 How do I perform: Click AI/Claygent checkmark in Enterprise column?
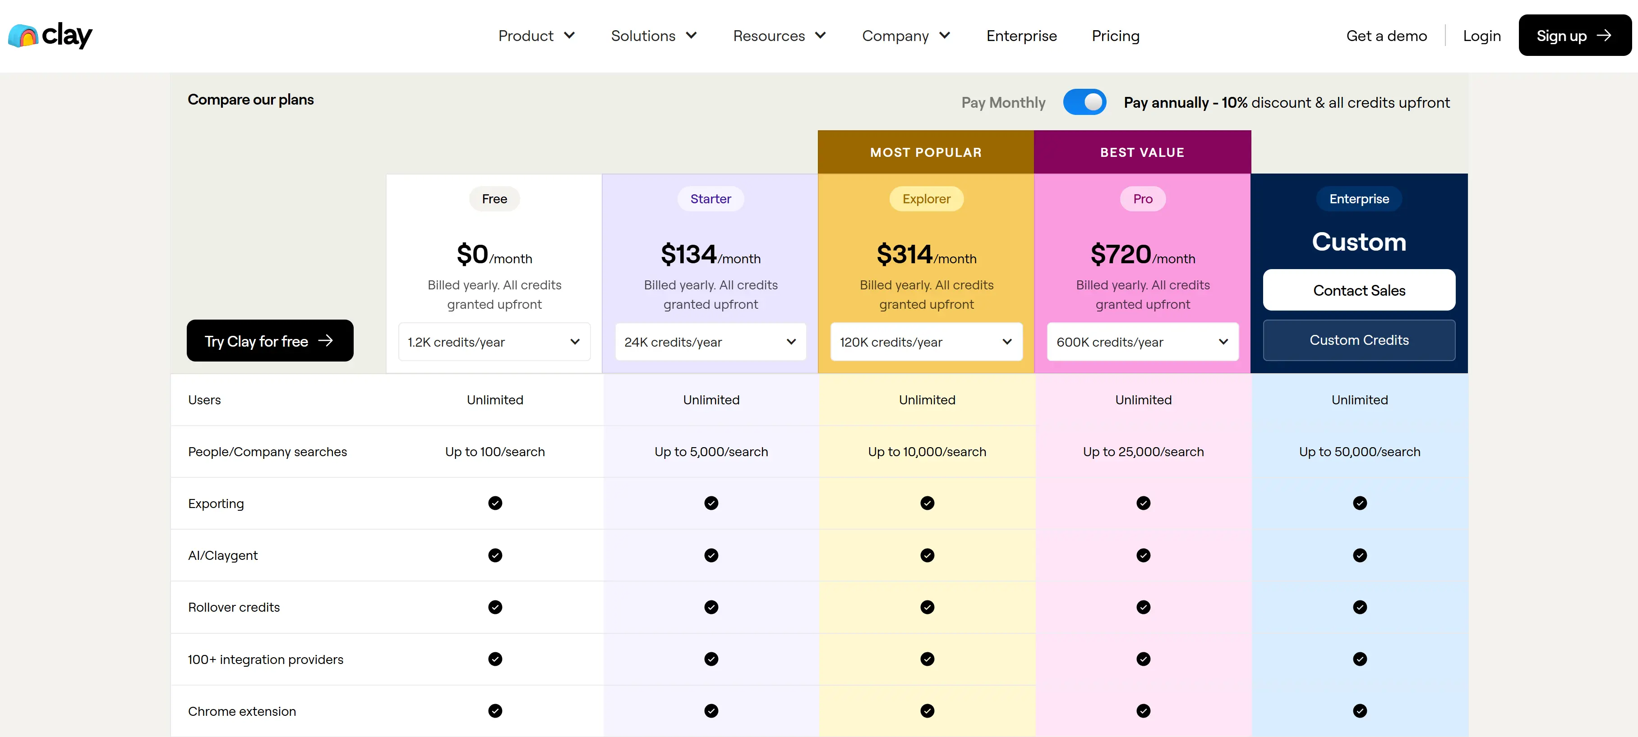click(x=1360, y=555)
